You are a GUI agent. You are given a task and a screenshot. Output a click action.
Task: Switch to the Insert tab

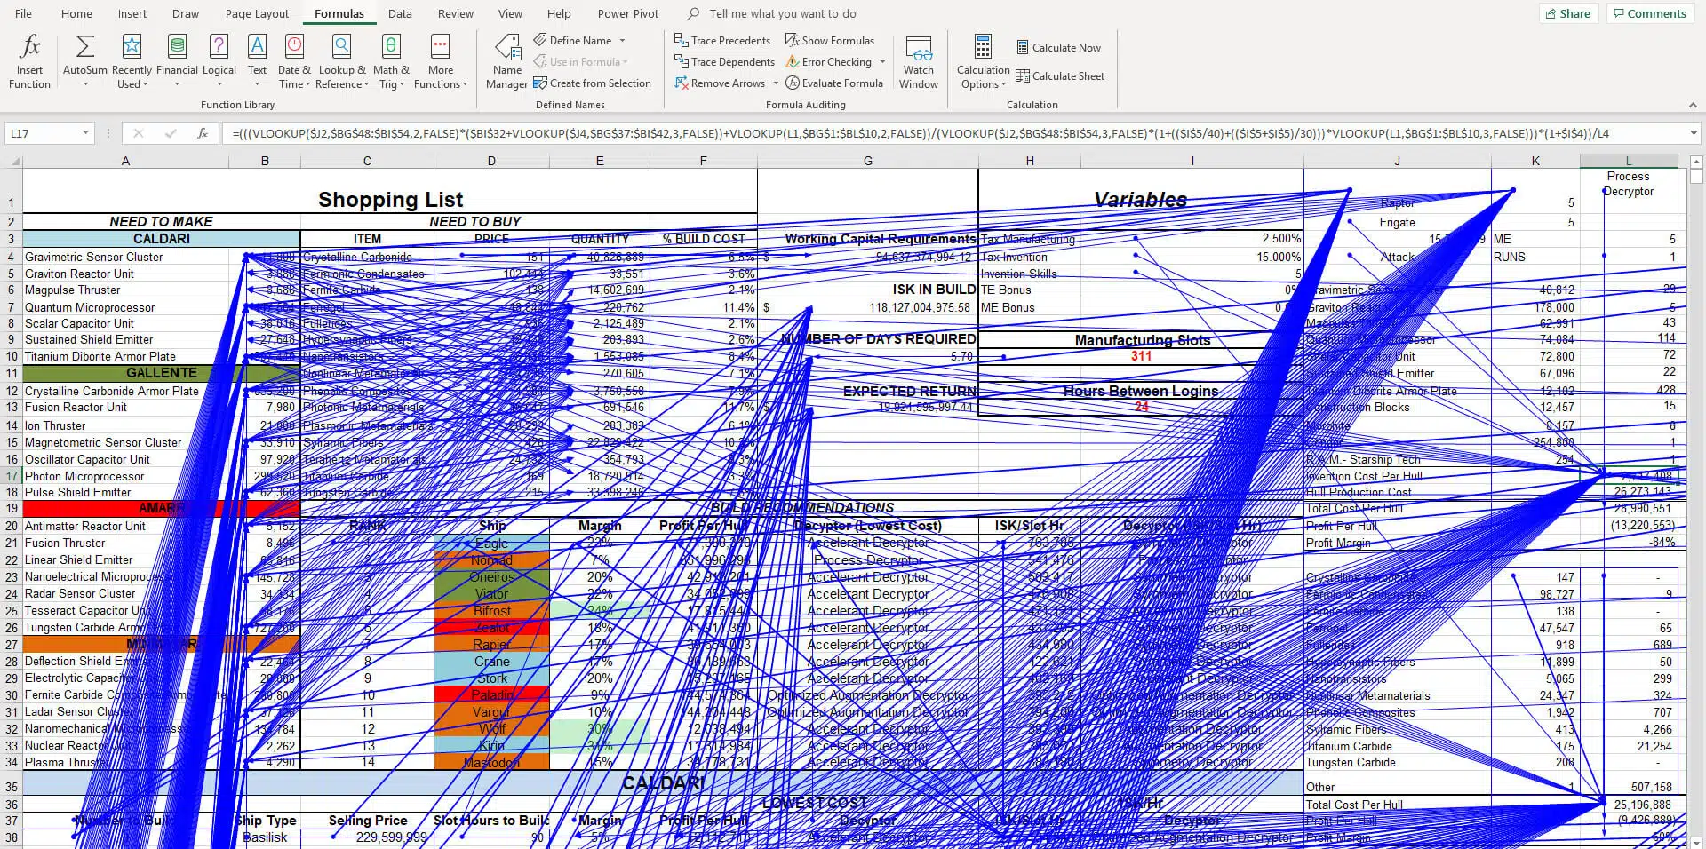click(132, 14)
